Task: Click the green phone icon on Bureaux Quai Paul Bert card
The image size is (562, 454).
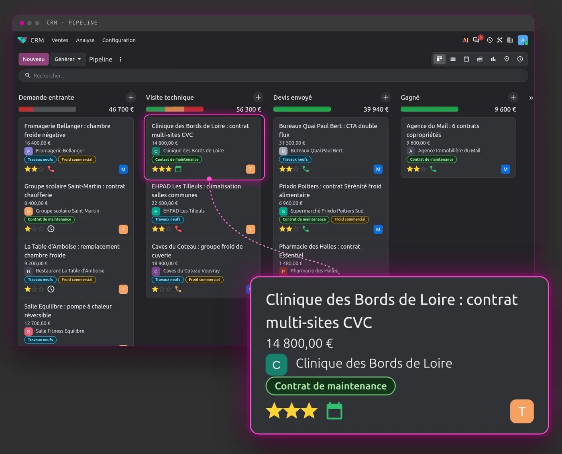Action: [x=305, y=169]
